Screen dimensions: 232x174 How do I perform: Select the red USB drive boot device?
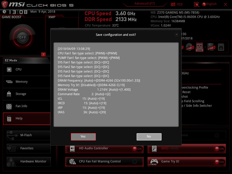(x=199, y=47)
